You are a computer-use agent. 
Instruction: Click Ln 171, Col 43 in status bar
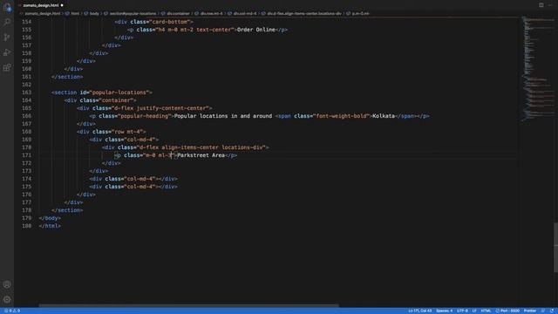(419, 311)
